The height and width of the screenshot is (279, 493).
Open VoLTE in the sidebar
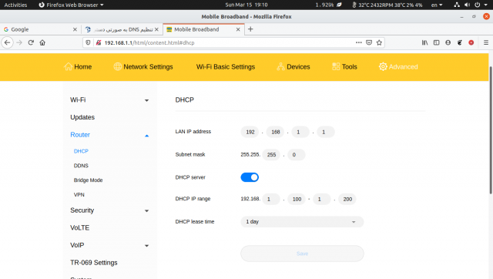tap(80, 227)
